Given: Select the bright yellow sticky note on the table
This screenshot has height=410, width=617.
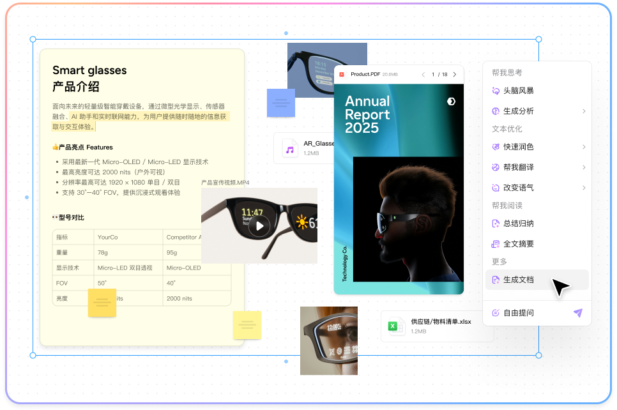Looking at the screenshot, I should [x=102, y=303].
